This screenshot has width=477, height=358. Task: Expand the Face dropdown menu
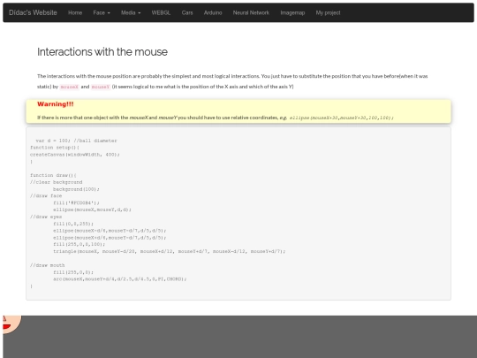pyautogui.click(x=102, y=12)
